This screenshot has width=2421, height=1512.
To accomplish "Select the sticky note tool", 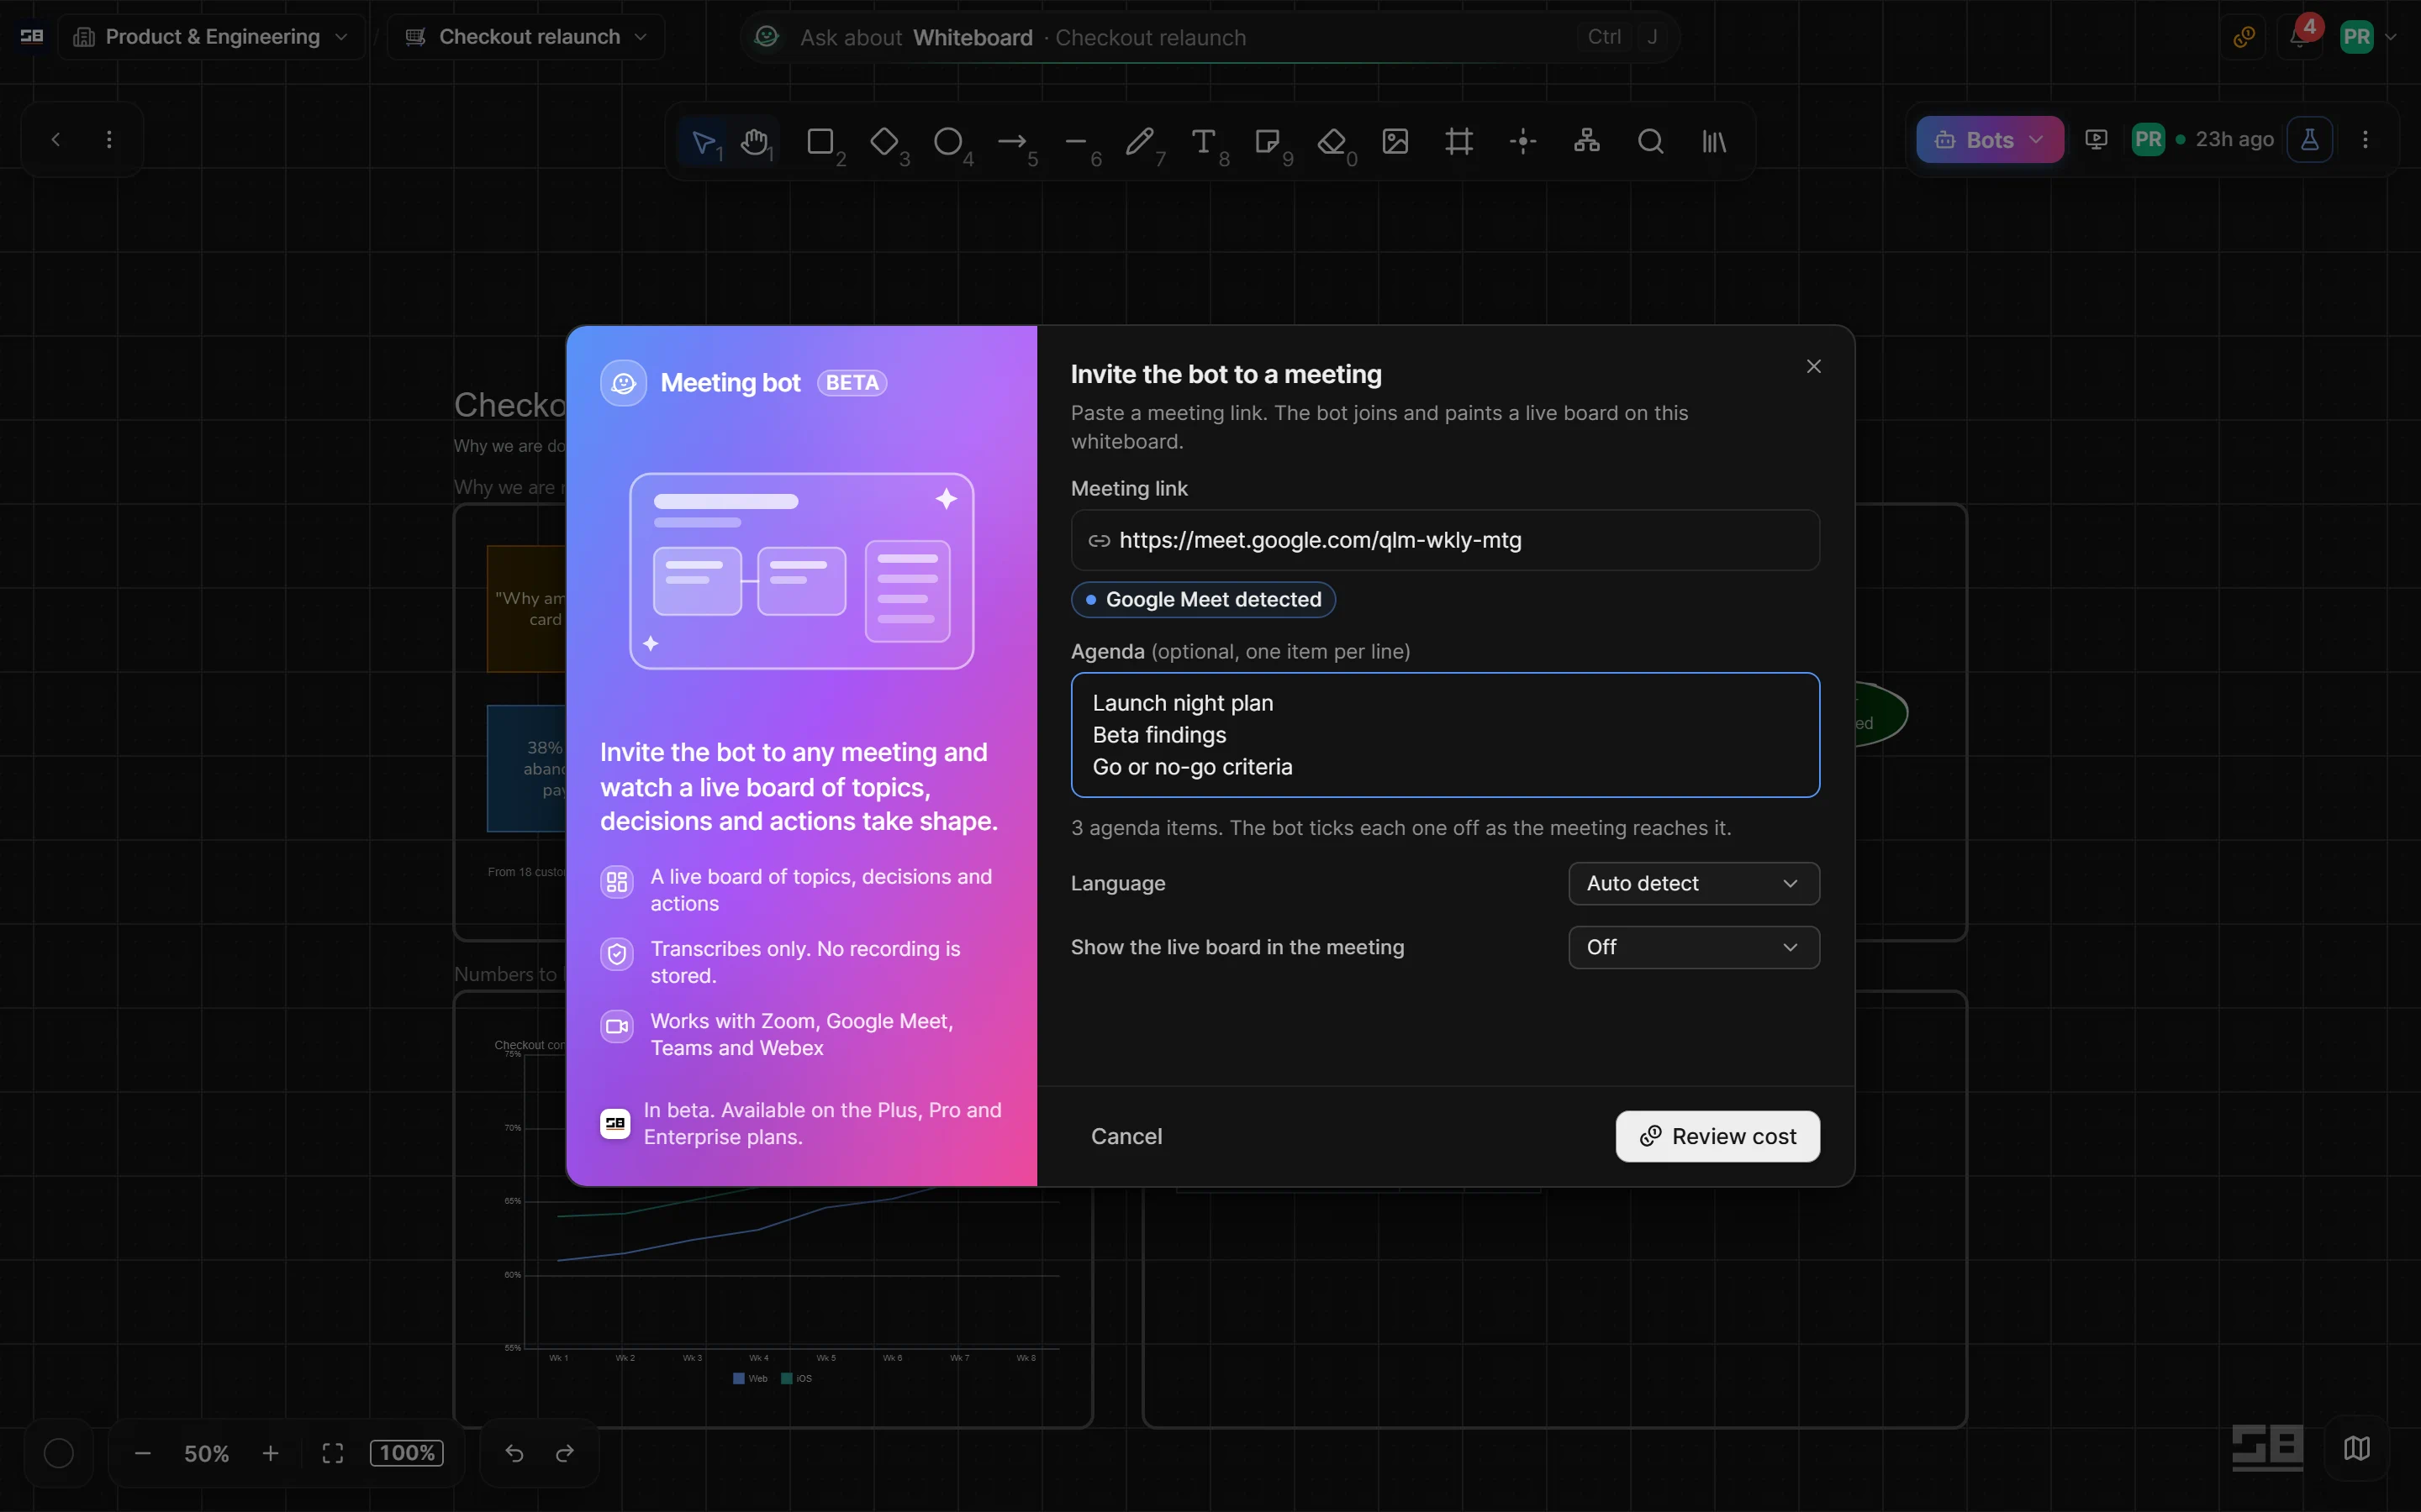I will (x=1268, y=142).
